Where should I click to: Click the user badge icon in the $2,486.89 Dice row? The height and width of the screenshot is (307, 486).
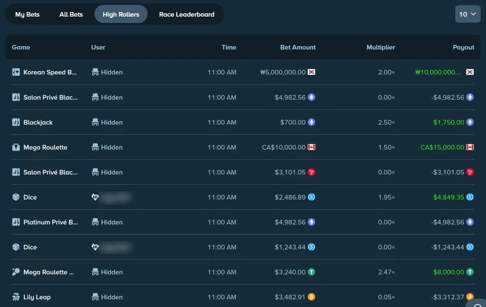click(x=95, y=197)
